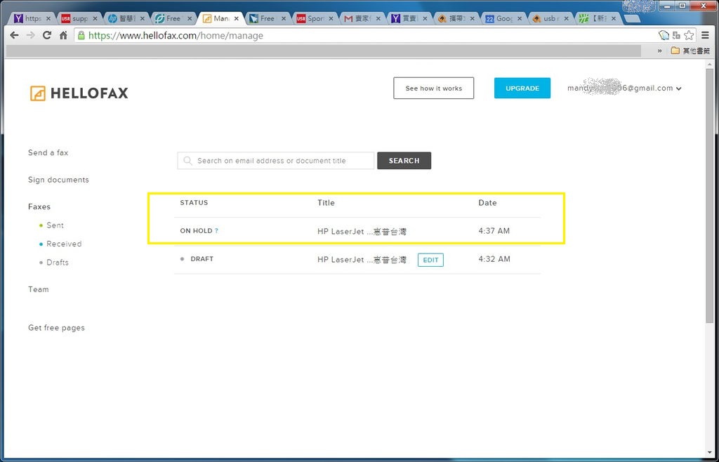Click the STATUS column header
The width and height of the screenshot is (719, 462).
194,203
